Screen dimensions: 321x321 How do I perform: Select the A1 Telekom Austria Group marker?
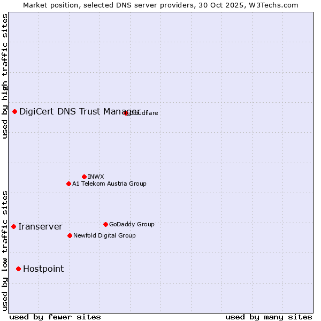tap(68, 184)
